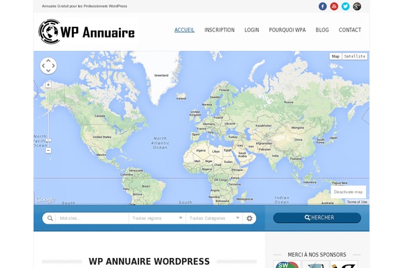This screenshot has width=403, height=268.
Task: Click the SW sponsor thumbnail
Action: pos(287,264)
